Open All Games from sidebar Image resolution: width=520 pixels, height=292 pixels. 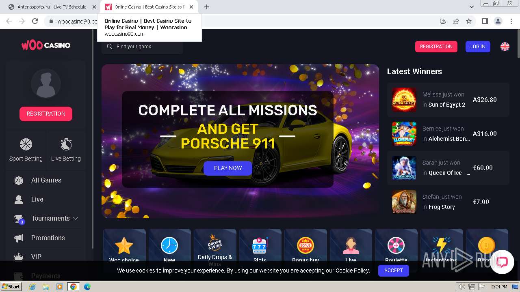46,180
